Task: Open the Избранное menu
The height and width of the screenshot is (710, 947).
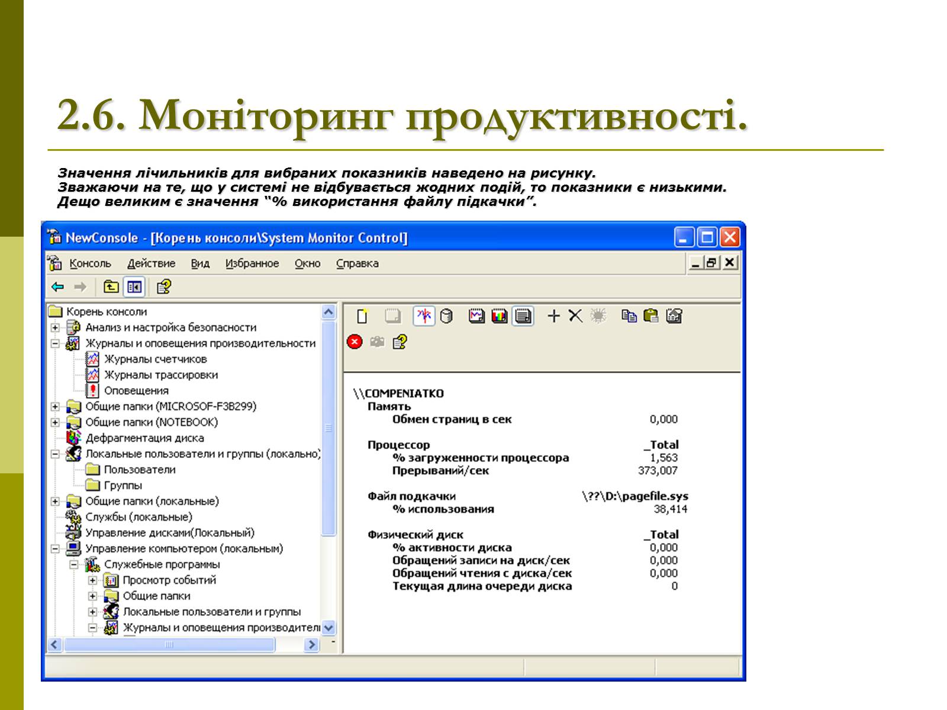Action: point(252,264)
